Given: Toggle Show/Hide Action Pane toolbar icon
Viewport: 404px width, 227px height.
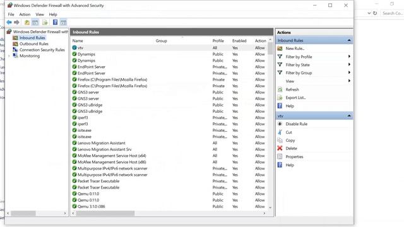Looking at the screenshot, I should coord(63,23).
